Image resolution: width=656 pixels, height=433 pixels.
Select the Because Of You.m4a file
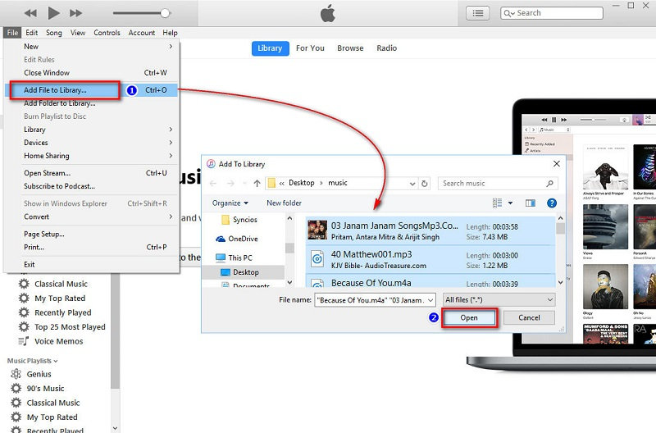[x=430, y=281]
